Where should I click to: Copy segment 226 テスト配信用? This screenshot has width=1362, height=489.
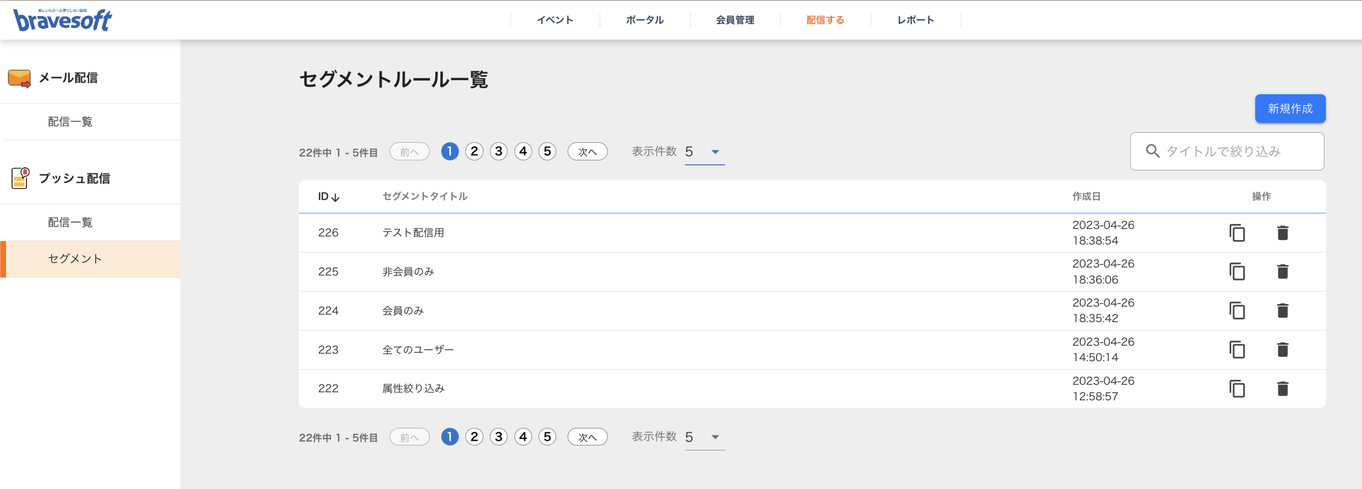click(1237, 233)
